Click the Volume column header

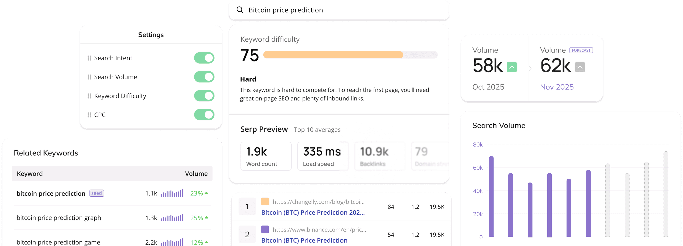(196, 174)
